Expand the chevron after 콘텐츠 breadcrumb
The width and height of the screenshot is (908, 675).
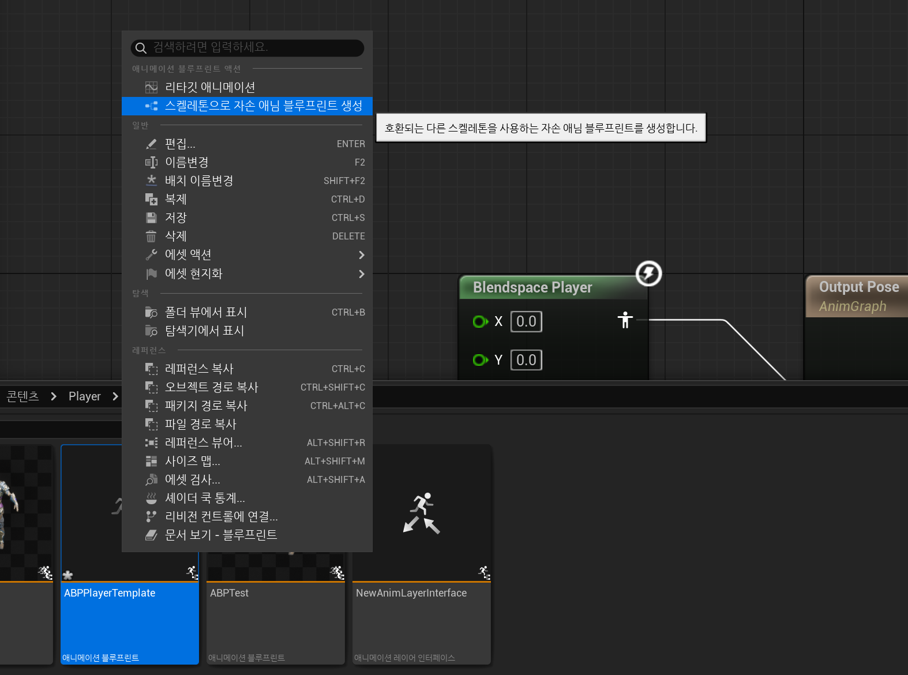pyautogui.click(x=54, y=396)
